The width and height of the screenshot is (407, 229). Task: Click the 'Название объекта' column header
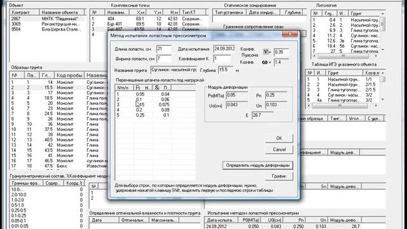[62, 12]
